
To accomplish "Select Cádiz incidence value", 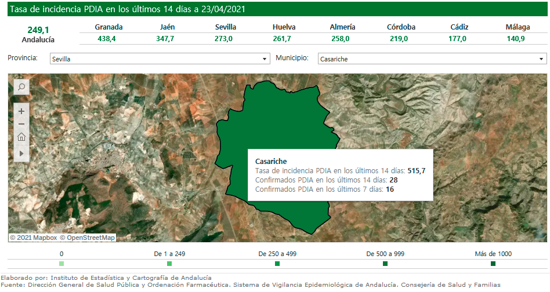I will click(x=458, y=38).
